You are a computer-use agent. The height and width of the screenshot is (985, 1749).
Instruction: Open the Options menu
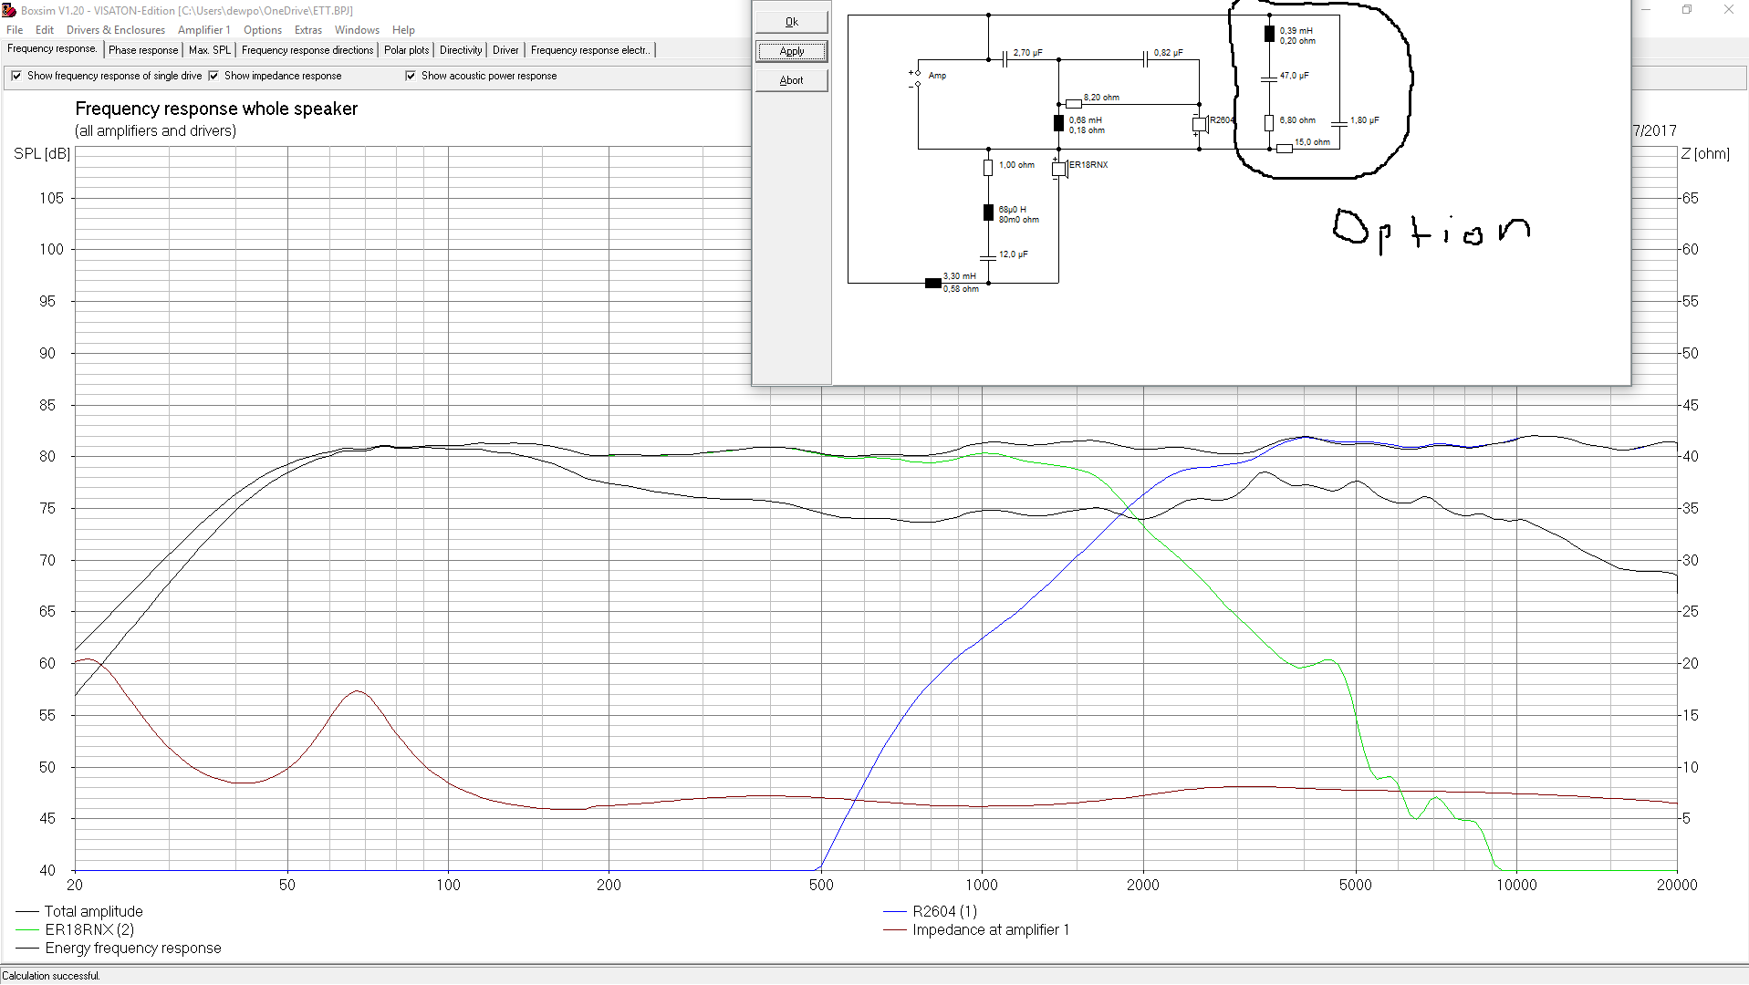263,30
